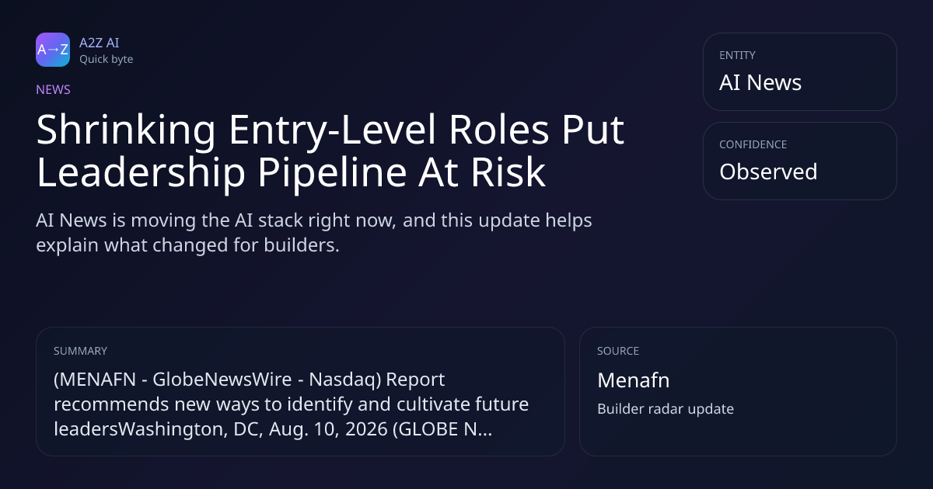This screenshot has height=489, width=933.
Task: Open the AI News entity value
Action: point(760,83)
